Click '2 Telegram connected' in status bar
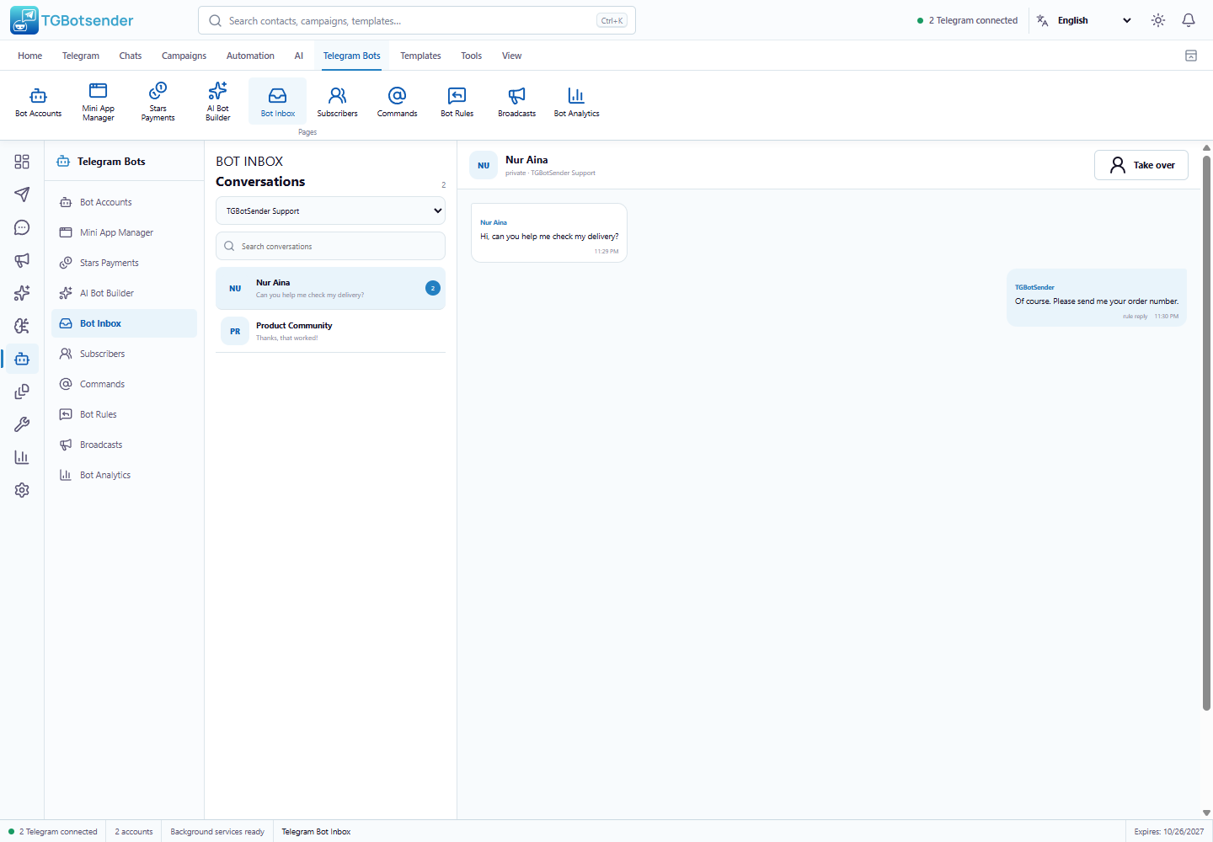This screenshot has width=1213, height=842. tap(53, 831)
